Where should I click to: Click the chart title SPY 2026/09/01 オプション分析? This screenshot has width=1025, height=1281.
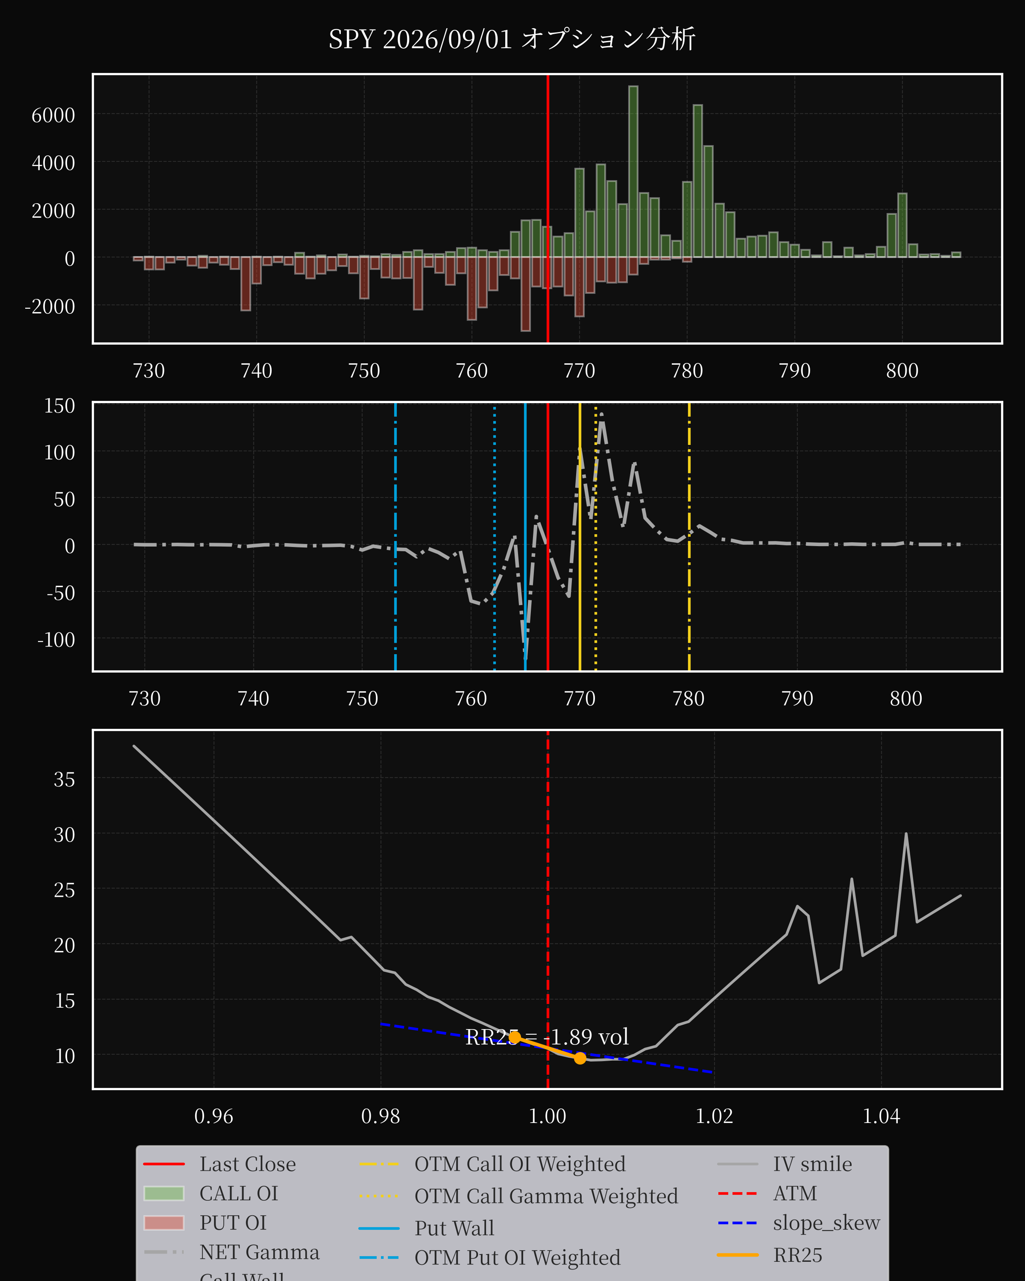512,39
